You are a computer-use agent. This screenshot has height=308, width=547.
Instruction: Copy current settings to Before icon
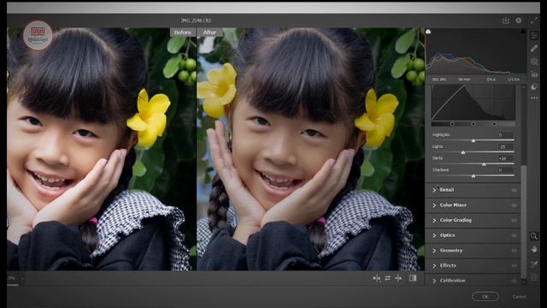coord(376,278)
